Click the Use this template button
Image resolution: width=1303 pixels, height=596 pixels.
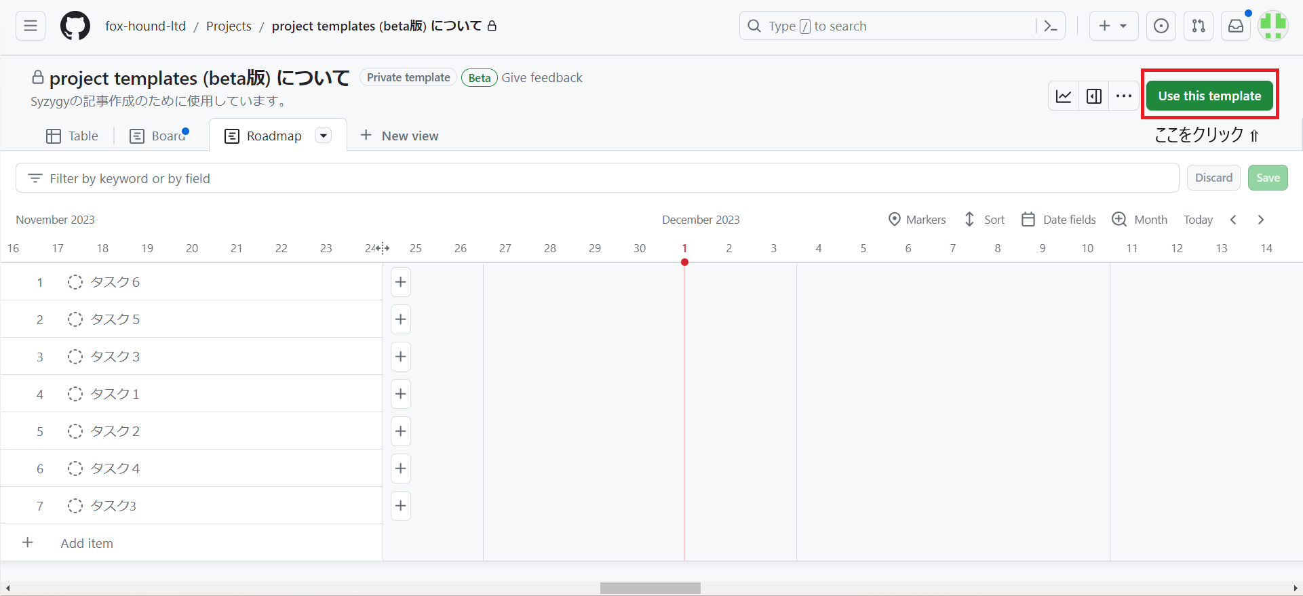(1209, 96)
